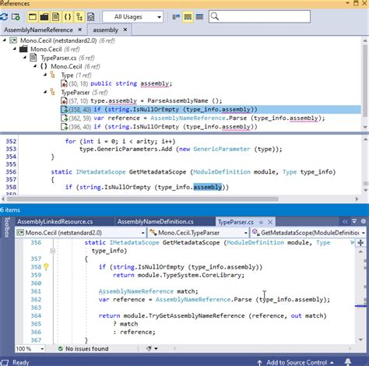Toggle group by file button
This screenshot has width=369, height=366.
pyautogui.click(x=56, y=17)
